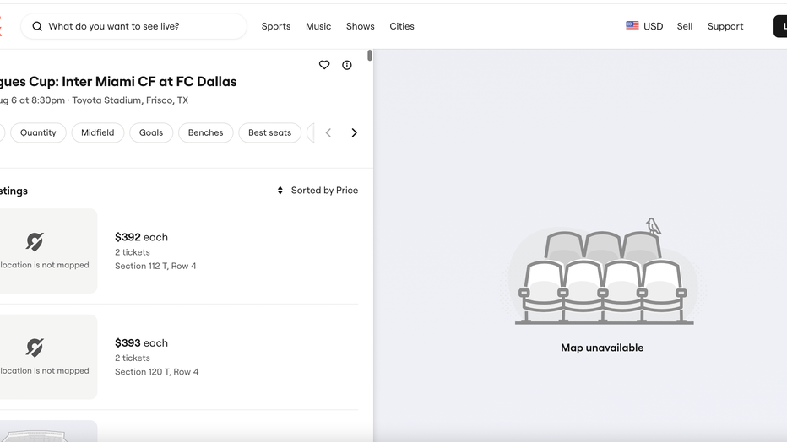Viewport: 787px width, 442px height.
Task: Open the Sorted by Price dropdown
Action: pos(318,191)
